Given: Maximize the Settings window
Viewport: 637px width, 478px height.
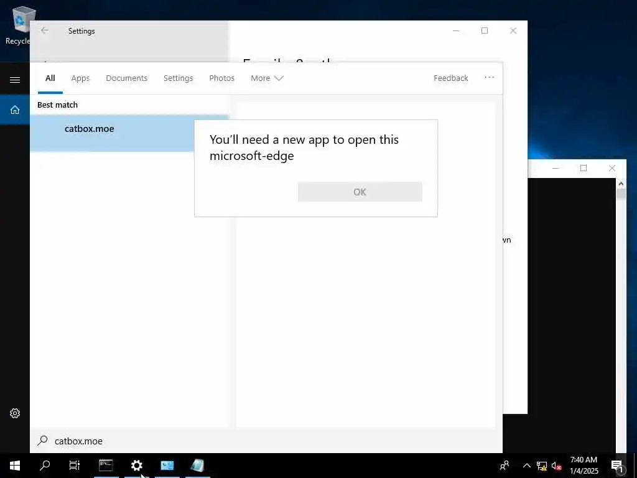Looking at the screenshot, I should coord(484,30).
